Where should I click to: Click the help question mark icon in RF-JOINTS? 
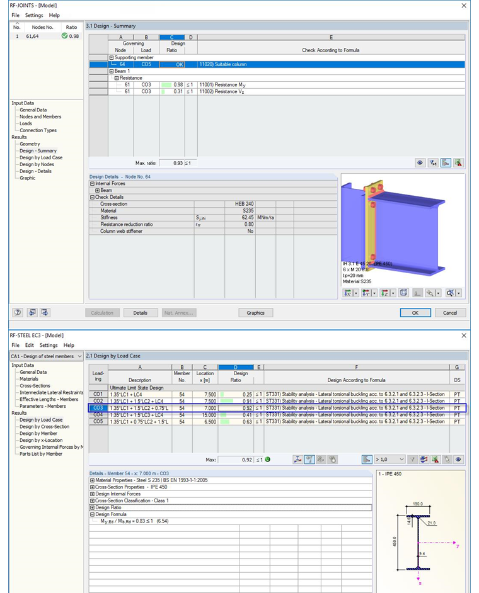18,312
